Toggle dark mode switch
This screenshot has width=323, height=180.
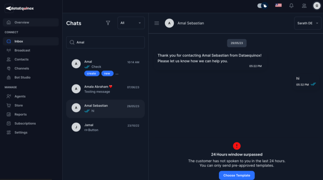coord(262,6)
